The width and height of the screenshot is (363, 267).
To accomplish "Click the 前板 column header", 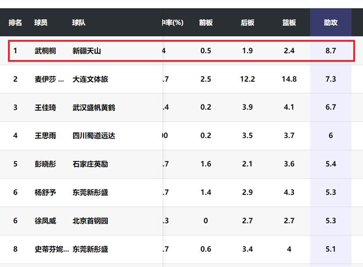I will coord(206,23).
